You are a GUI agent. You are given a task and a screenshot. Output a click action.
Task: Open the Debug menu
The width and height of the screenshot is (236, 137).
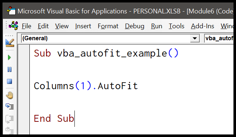(x=135, y=26)
